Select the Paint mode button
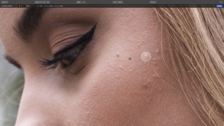224x126 pixels. pos(21,6)
